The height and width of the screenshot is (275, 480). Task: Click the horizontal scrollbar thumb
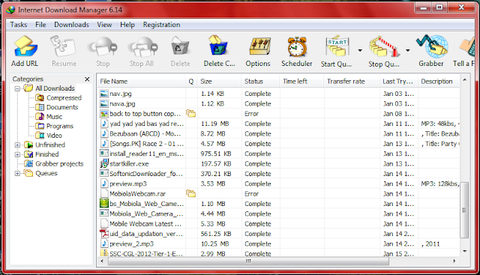click(248, 262)
